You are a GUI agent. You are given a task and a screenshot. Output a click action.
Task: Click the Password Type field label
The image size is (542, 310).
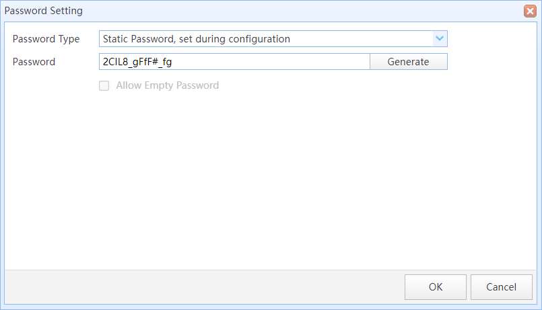coord(46,39)
